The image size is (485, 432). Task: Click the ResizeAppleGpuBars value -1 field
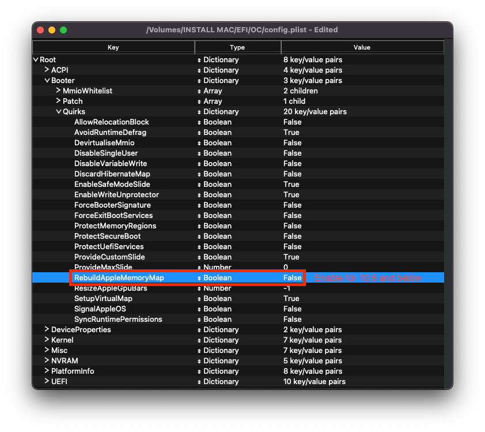(x=287, y=288)
